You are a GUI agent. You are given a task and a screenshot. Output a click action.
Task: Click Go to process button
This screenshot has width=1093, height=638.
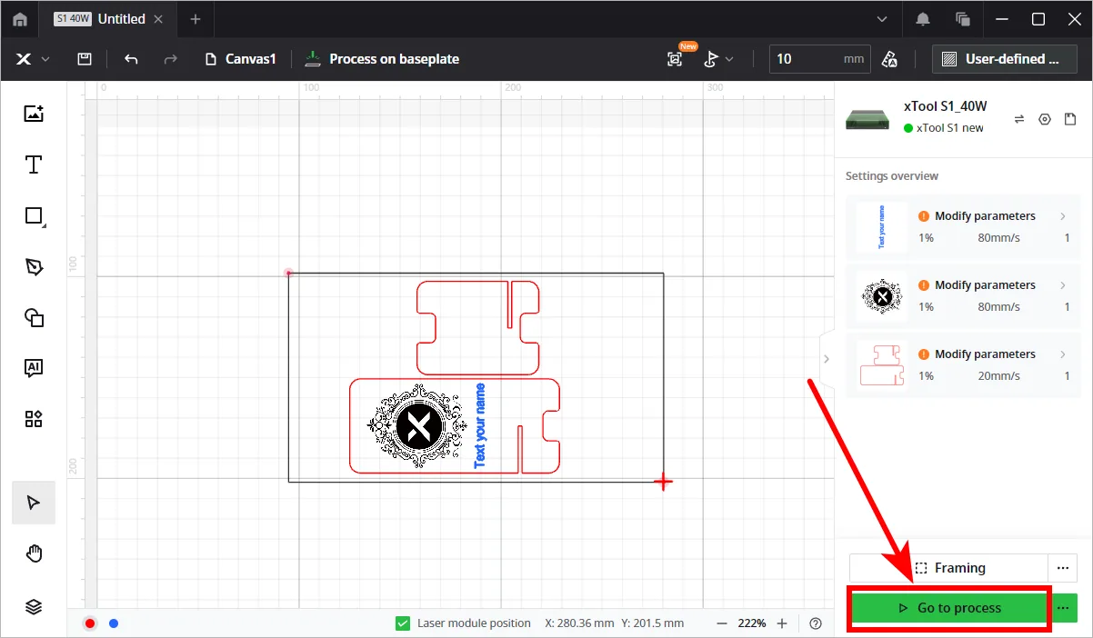949,608
